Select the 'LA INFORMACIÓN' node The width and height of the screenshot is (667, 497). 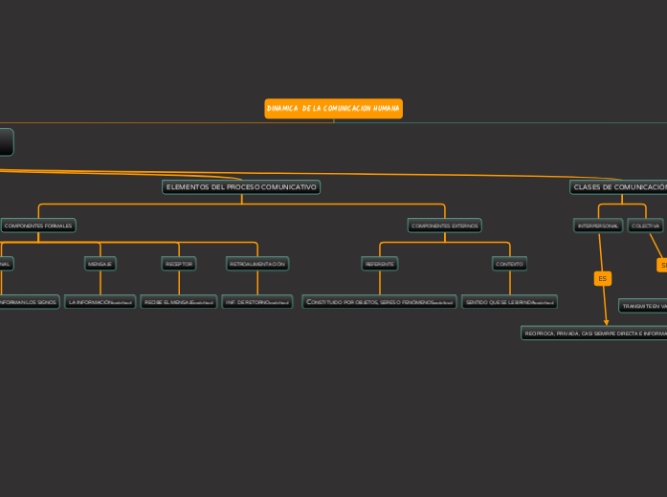click(x=100, y=302)
